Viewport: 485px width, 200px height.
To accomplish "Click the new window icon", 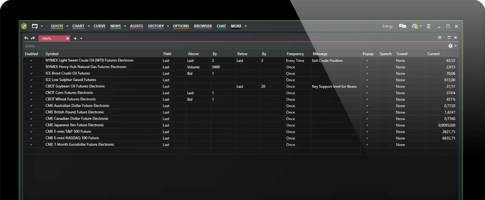I will coord(35,26).
